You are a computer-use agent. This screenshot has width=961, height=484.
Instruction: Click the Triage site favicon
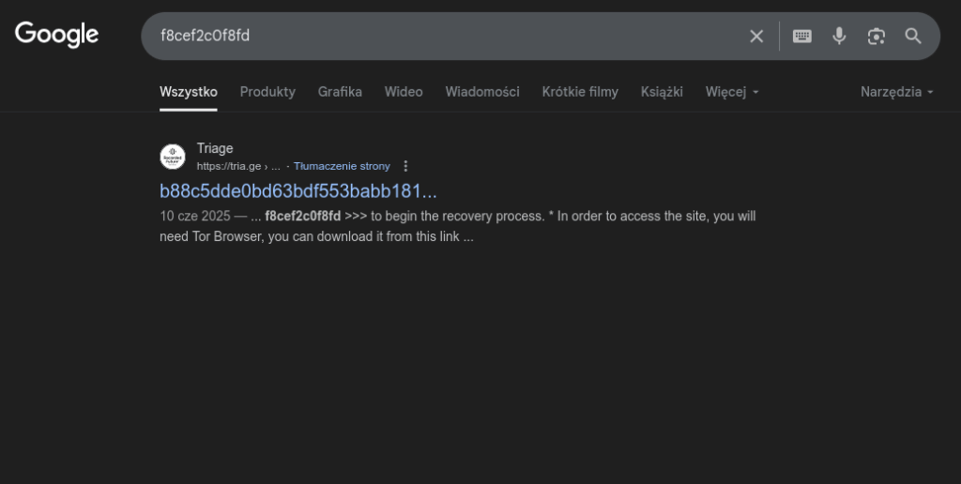173,157
